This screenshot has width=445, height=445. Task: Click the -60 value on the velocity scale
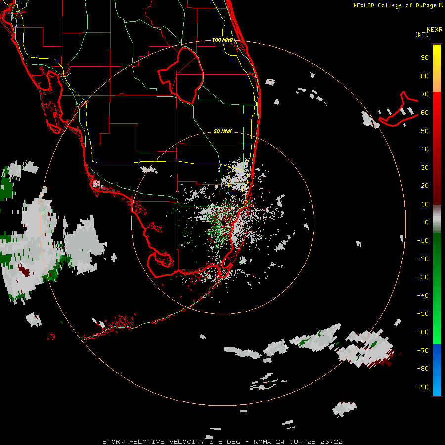pos(423,332)
